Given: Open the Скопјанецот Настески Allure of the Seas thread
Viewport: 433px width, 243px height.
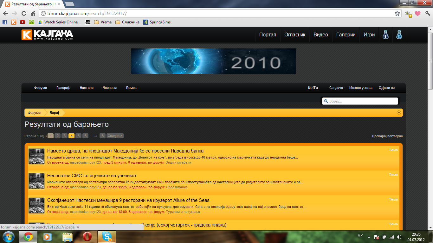Looking at the screenshot, I should coord(128,200).
